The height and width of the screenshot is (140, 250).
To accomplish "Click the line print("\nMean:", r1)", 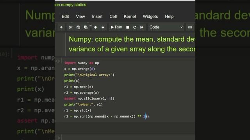I will 83,105.
